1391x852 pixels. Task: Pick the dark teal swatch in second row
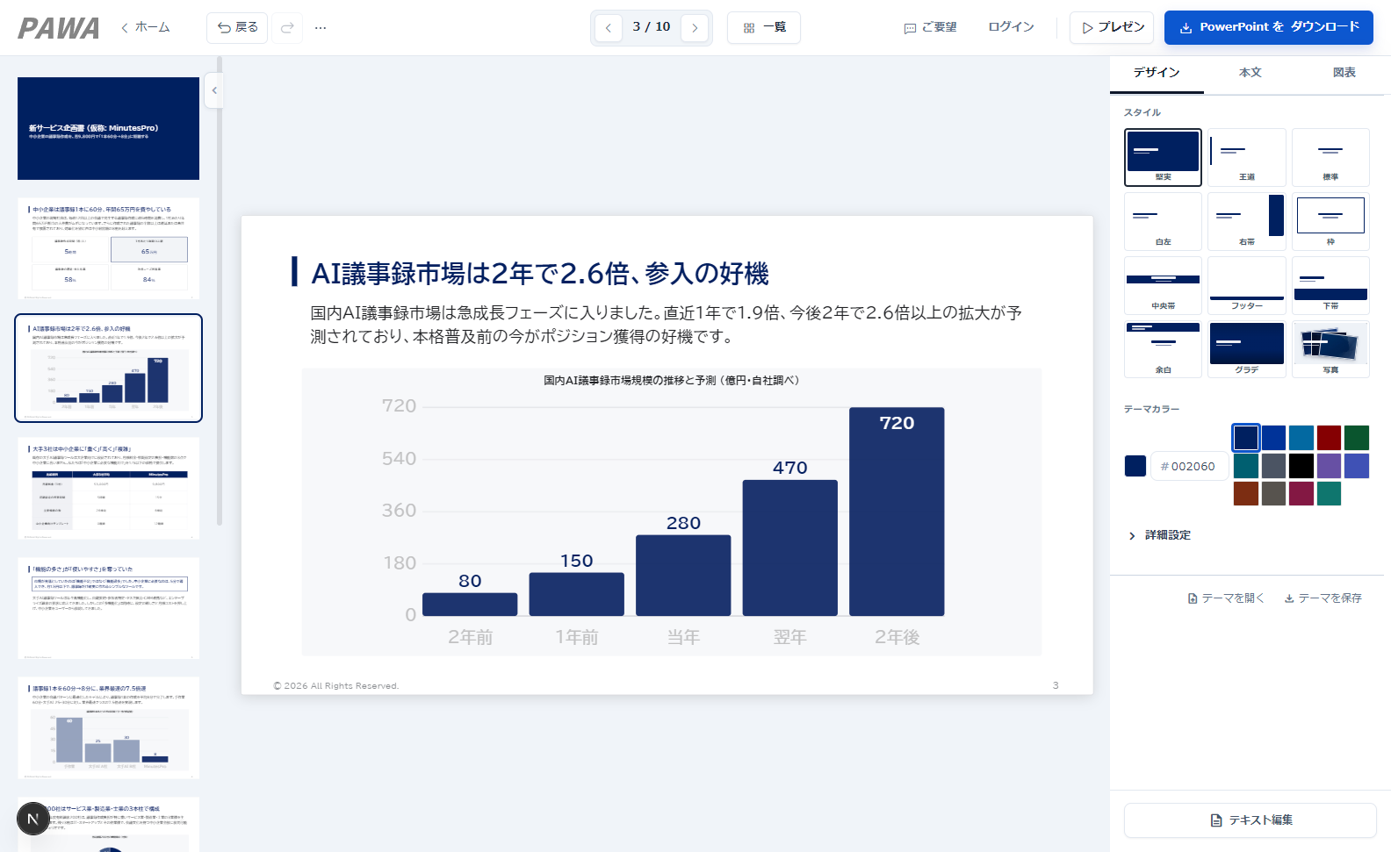click(1246, 465)
